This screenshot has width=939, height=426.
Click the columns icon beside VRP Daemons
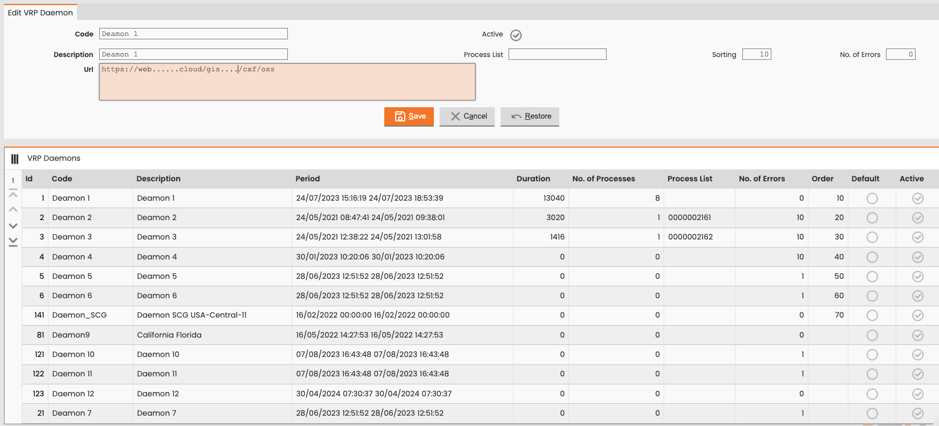15,159
